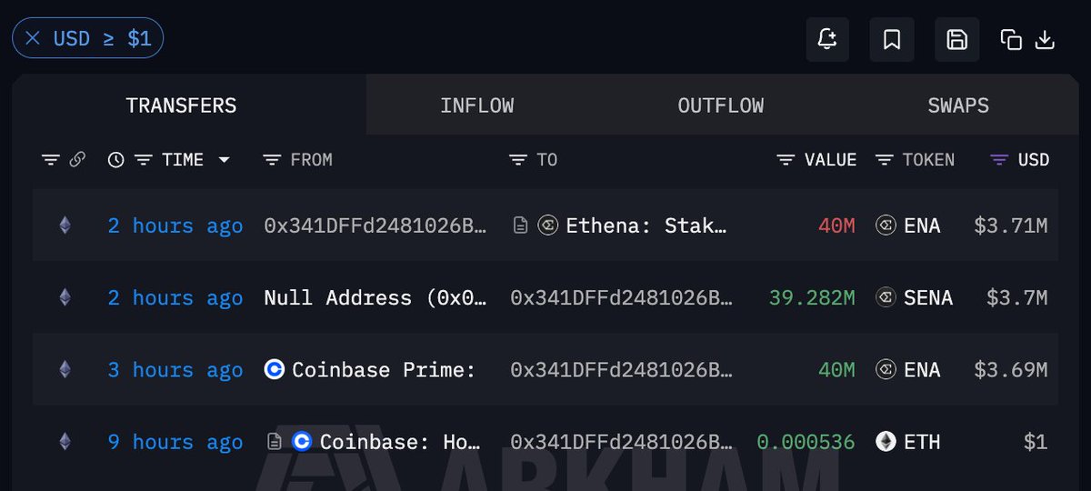
Task: Remove the USD ≥ $1 filter
Action: click(x=33, y=38)
